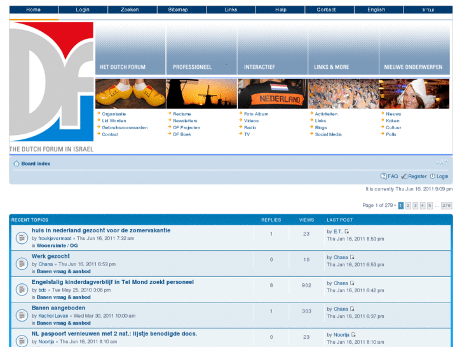Click the orange crowd thumbnail
This screenshot has width=462, height=347.
pyautogui.click(x=344, y=94)
